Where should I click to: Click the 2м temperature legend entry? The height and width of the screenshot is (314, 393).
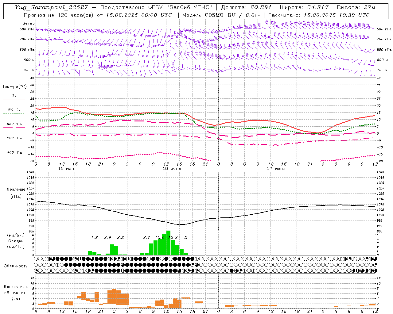(14, 96)
